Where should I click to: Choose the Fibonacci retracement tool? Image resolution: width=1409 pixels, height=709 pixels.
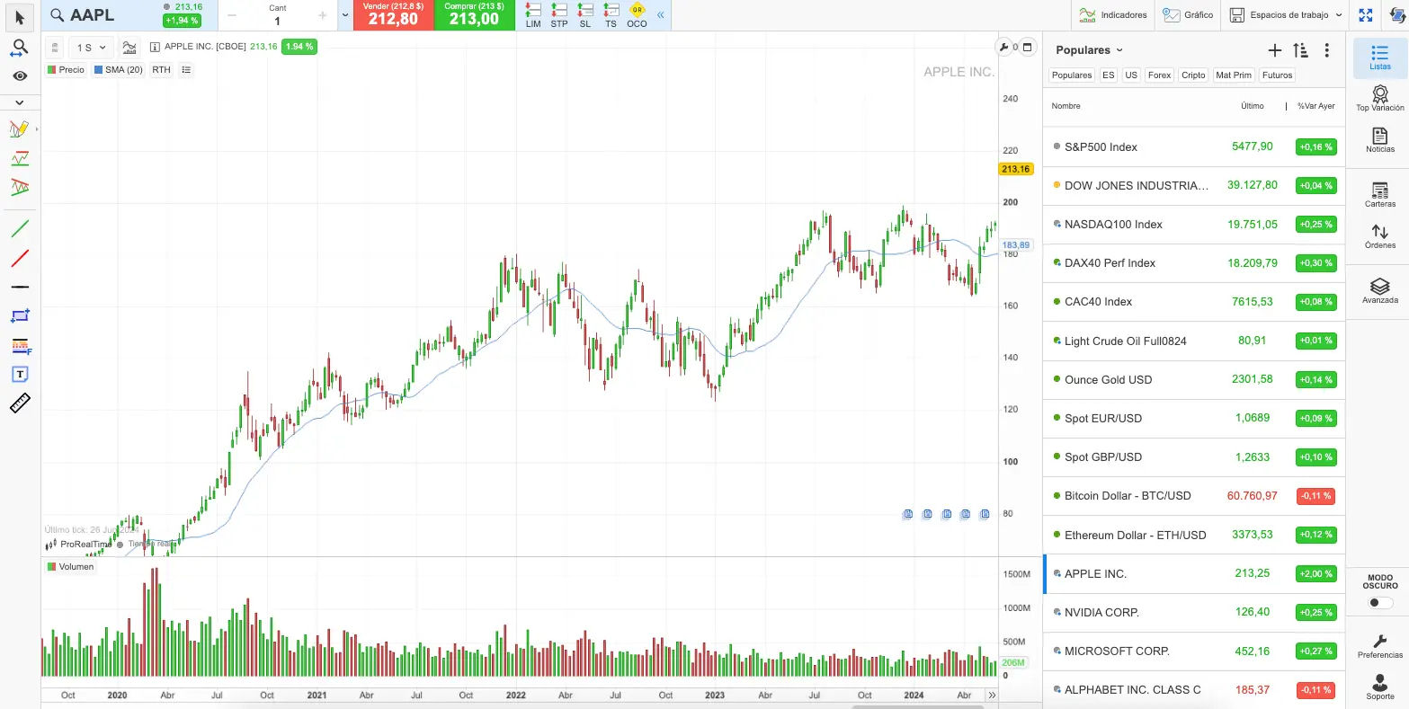tap(20, 345)
